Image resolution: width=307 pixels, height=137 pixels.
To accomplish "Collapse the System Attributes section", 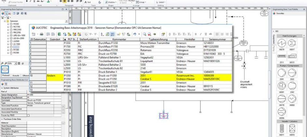I will (x=2, y=88).
